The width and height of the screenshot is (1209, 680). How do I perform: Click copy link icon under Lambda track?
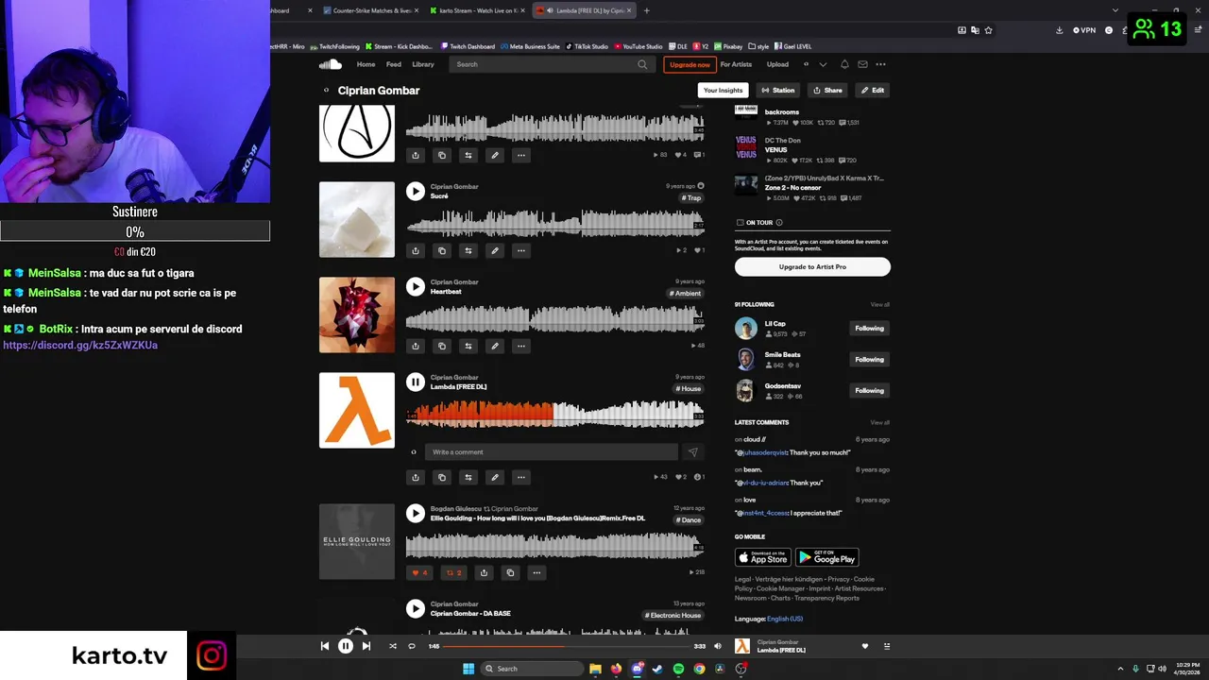tap(441, 477)
